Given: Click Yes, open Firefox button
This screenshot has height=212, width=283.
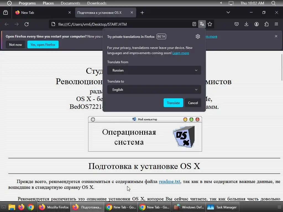Looking at the screenshot, I should coord(43,44).
